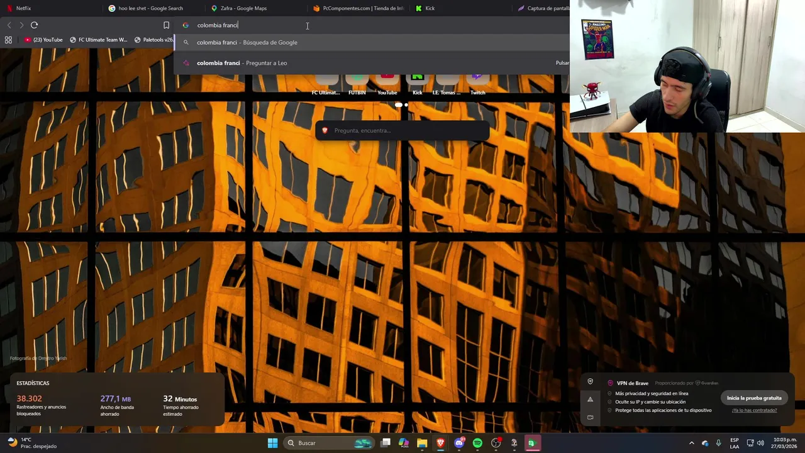Click the 'Fotografía de Dmytro Yarish' credit
This screenshot has height=453, width=805.
[38, 359]
